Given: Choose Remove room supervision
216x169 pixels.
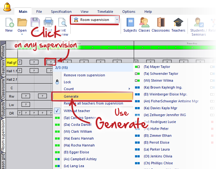Looking at the screenshot, I should [x=84, y=75].
